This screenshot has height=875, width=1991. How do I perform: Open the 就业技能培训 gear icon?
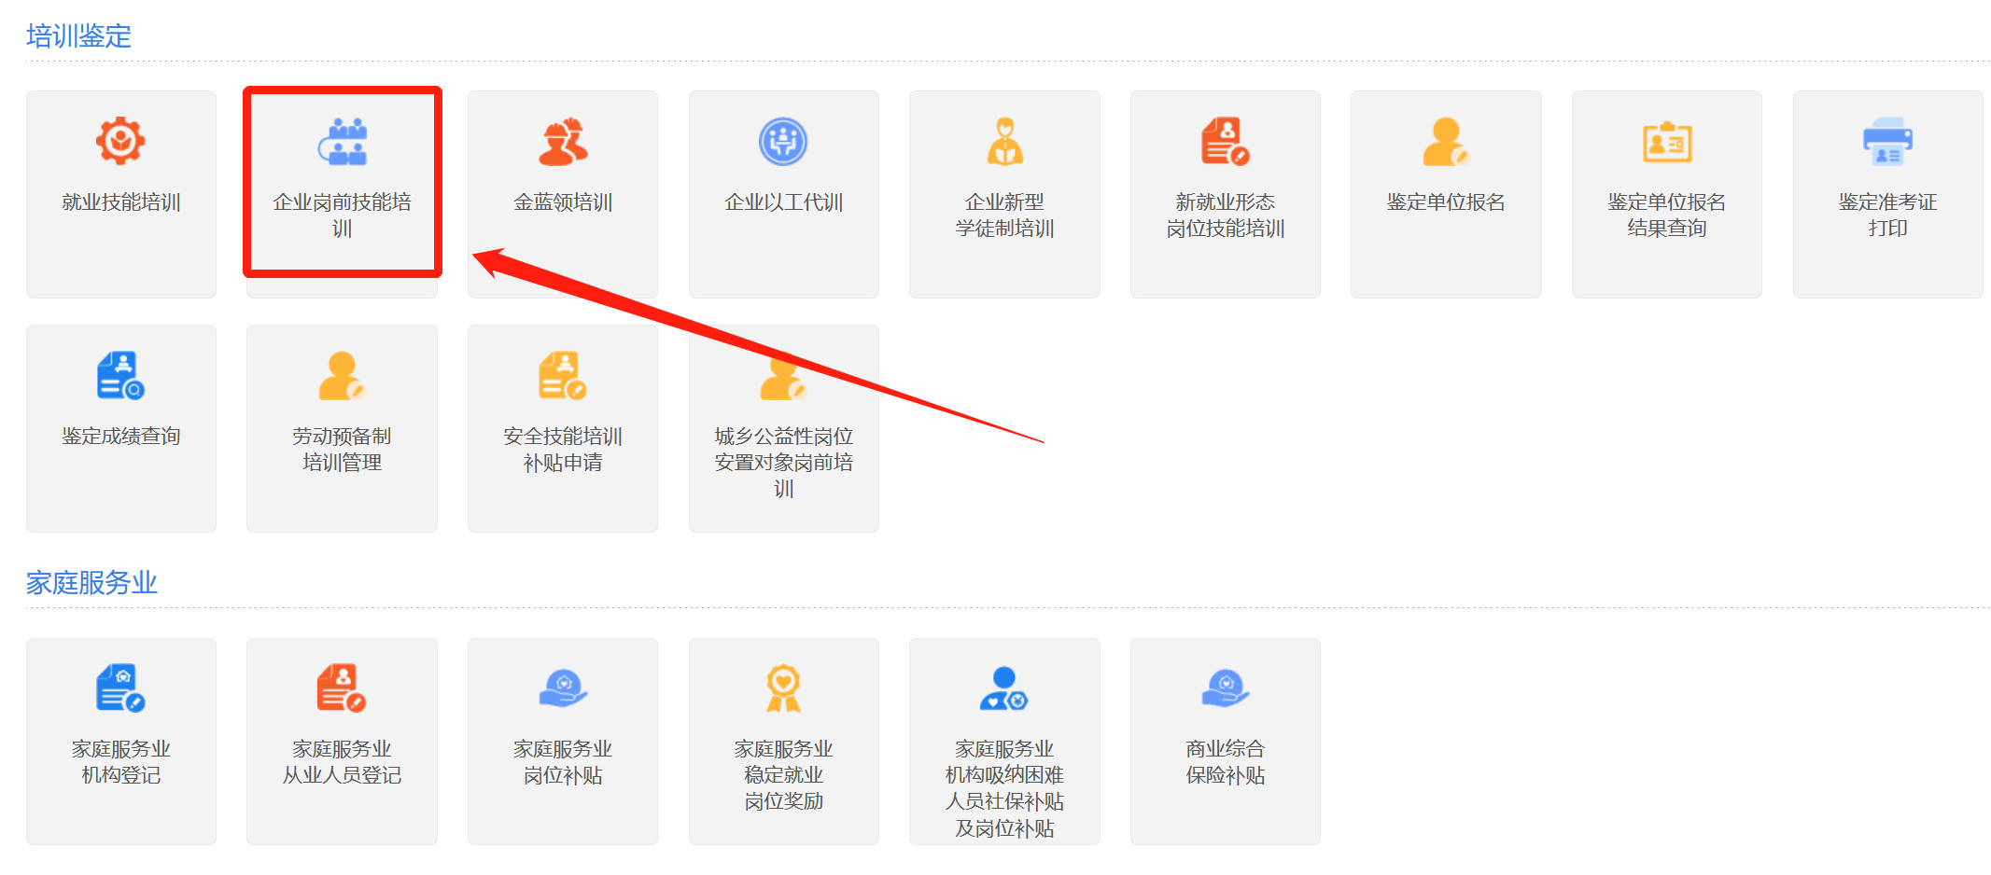click(120, 142)
